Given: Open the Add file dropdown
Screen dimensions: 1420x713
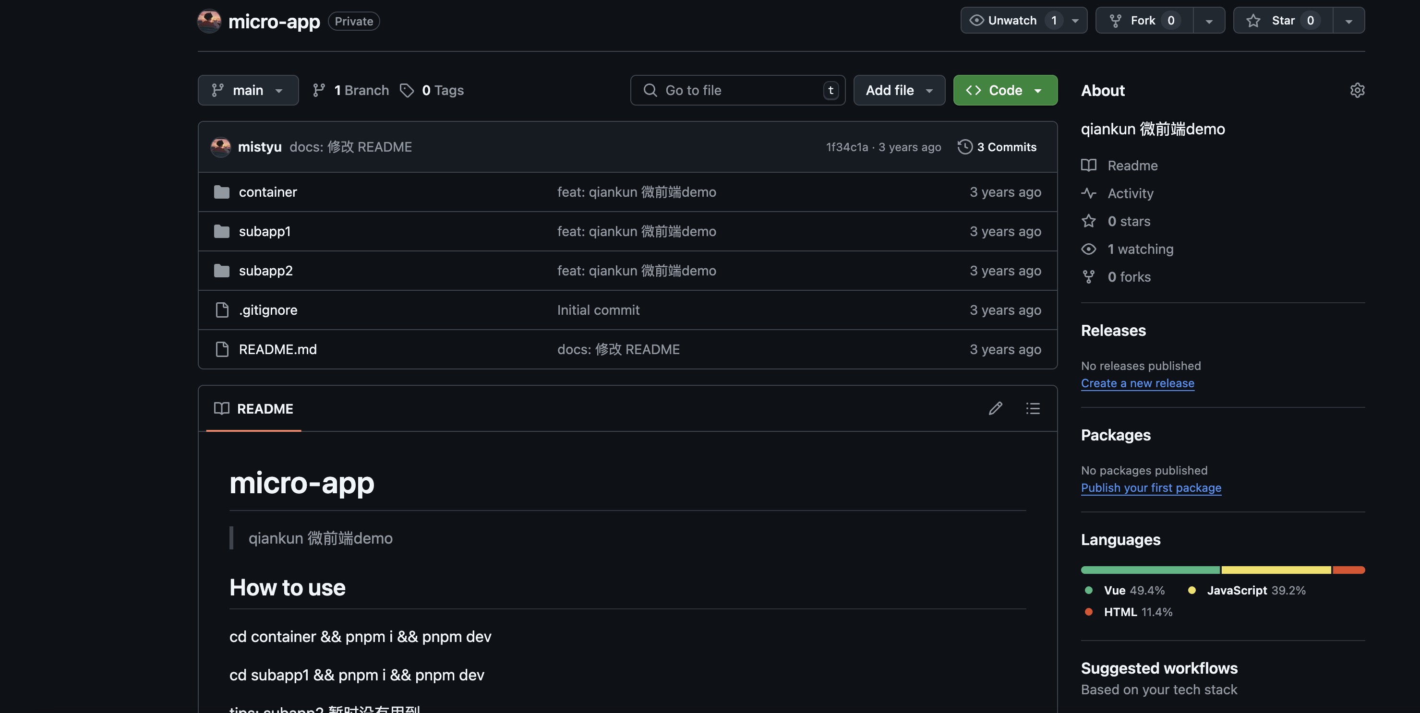Looking at the screenshot, I should click(x=899, y=90).
